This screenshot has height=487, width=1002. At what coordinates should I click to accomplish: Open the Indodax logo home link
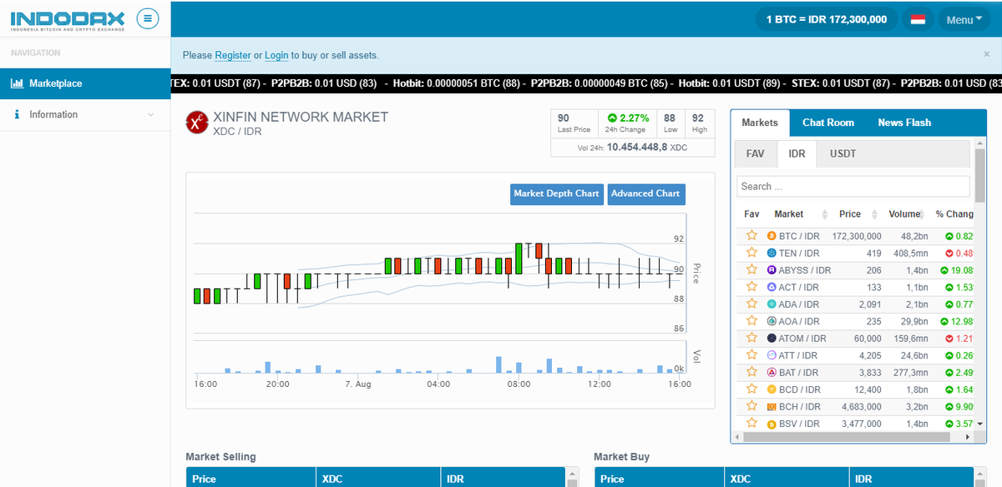pos(67,18)
